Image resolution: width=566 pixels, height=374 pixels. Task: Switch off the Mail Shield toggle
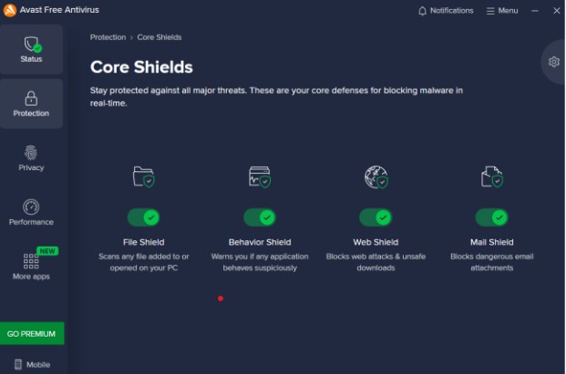click(491, 217)
